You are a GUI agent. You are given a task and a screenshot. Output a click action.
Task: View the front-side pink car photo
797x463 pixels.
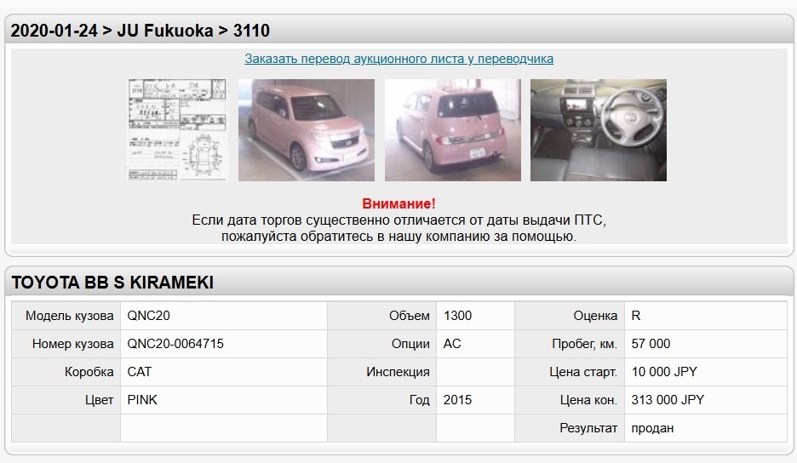[307, 130]
